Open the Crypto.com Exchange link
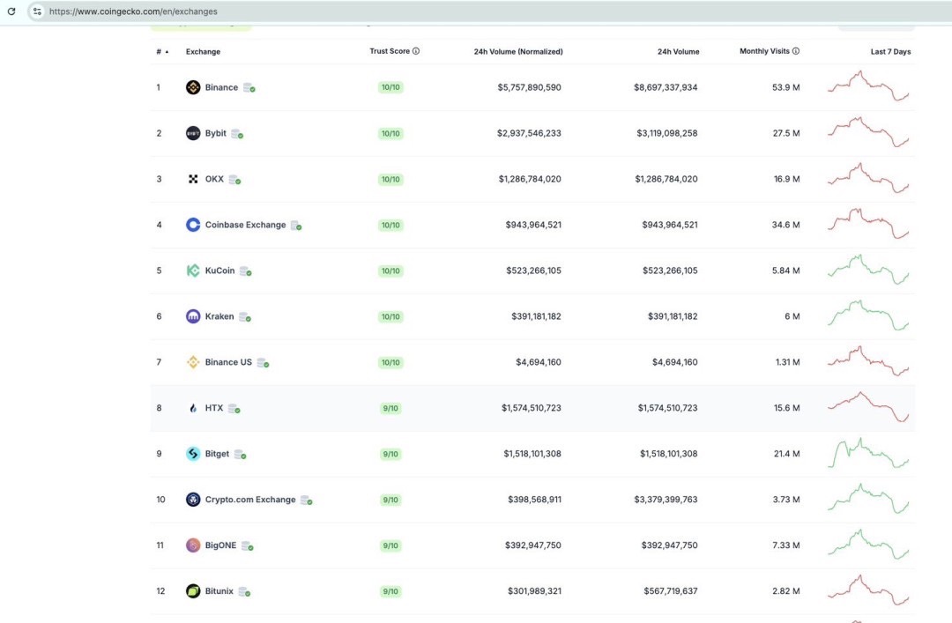This screenshot has width=952, height=623. pos(250,499)
